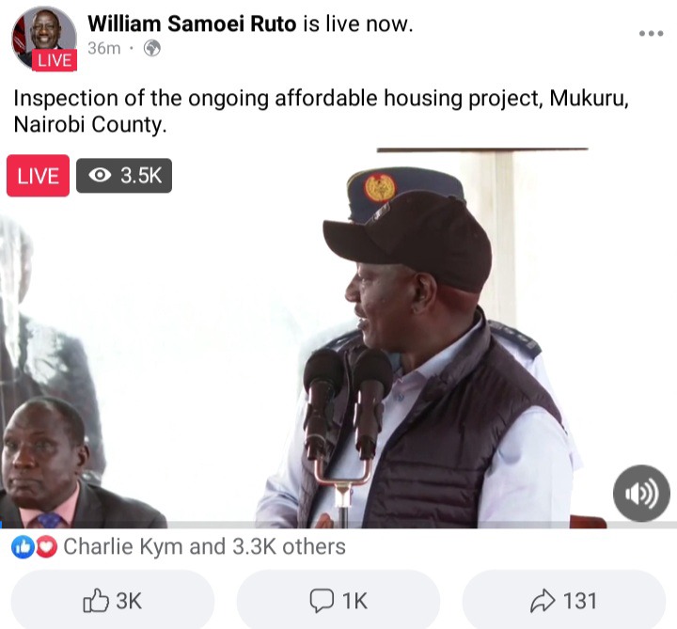Click the red LIVE badge on the video
This screenshot has height=629, width=677.
pos(38,176)
